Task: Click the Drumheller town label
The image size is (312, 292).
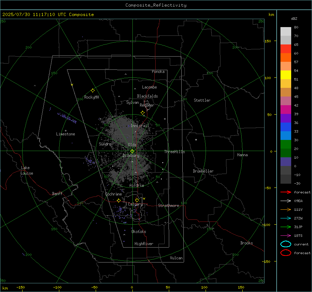Action: pyautogui.click(x=203, y=171)
